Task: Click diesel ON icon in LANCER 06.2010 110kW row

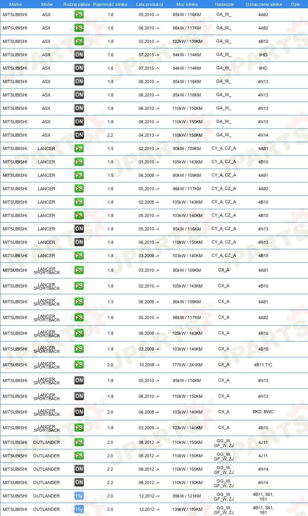Action: [x=79, y=242]
